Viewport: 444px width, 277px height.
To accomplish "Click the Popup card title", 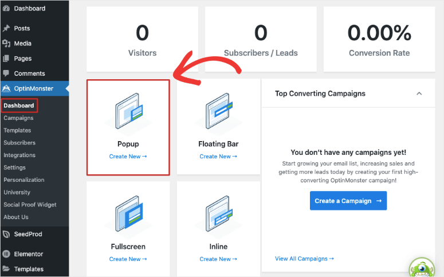I will click(x=128, y=144).
